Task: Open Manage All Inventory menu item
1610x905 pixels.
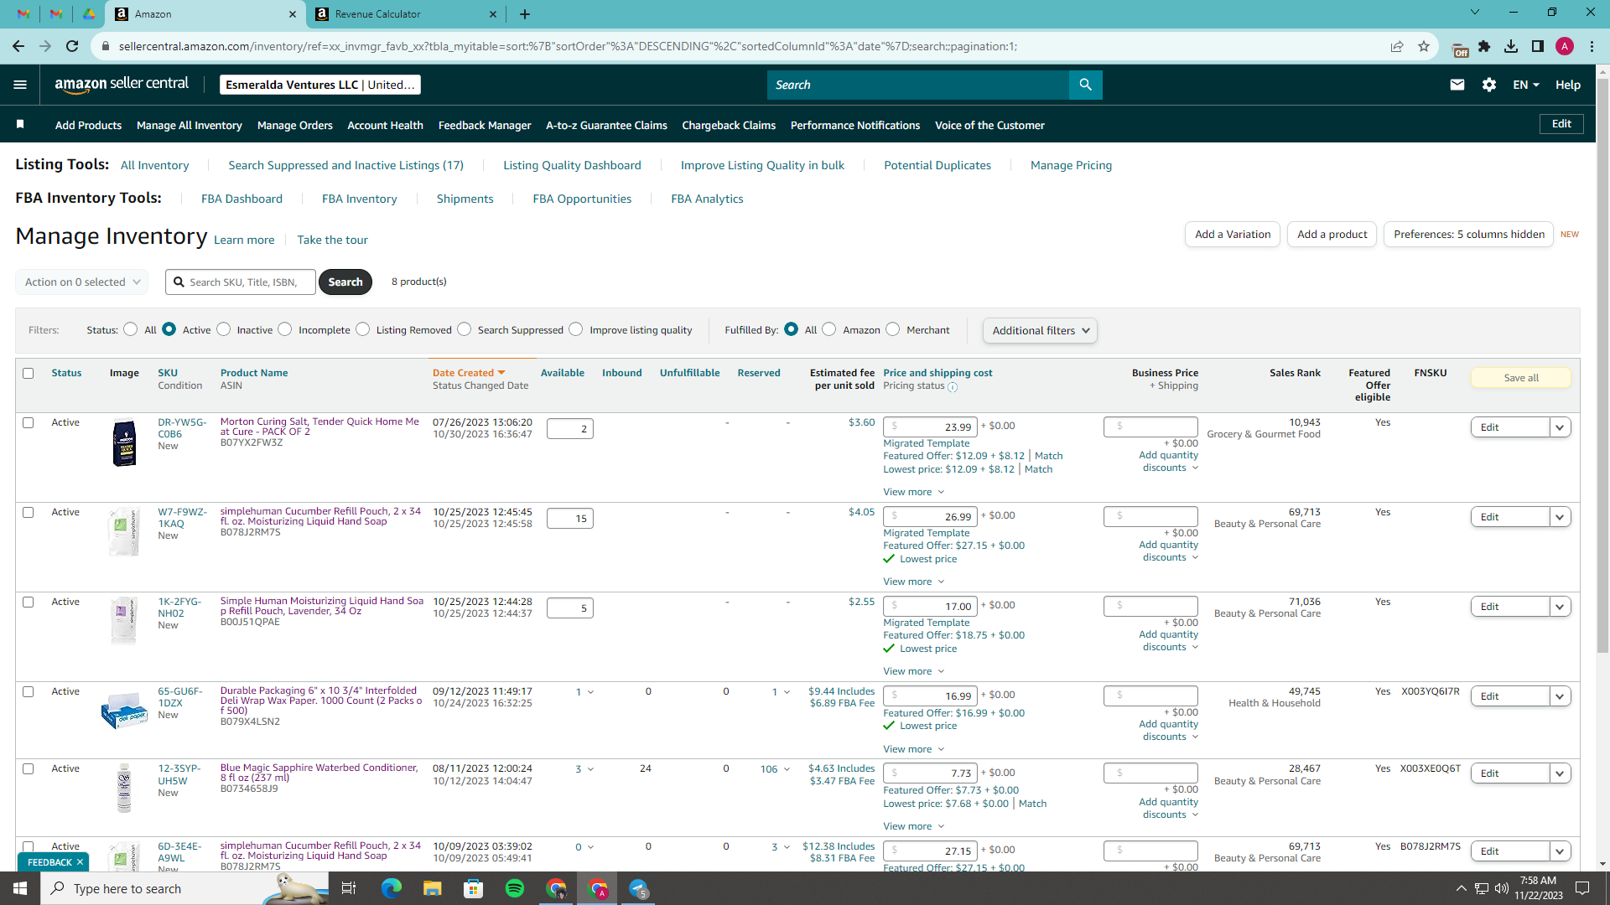Action: pos(190,125)
